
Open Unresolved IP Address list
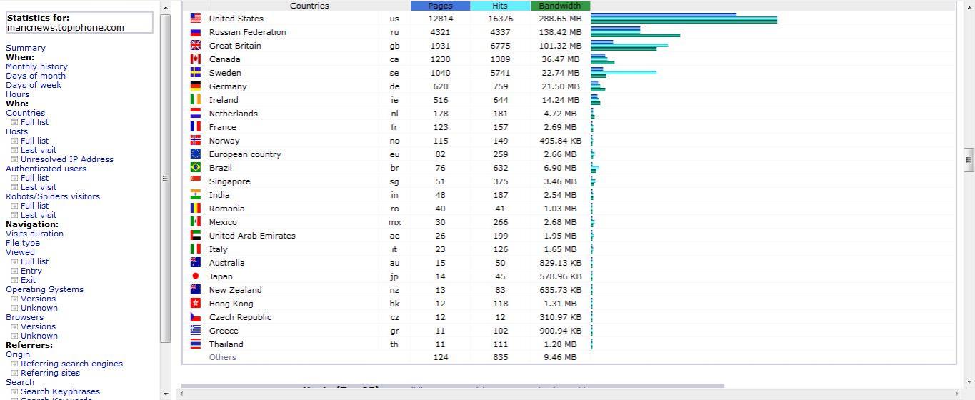pyautogui.click(x=67, y=159)
